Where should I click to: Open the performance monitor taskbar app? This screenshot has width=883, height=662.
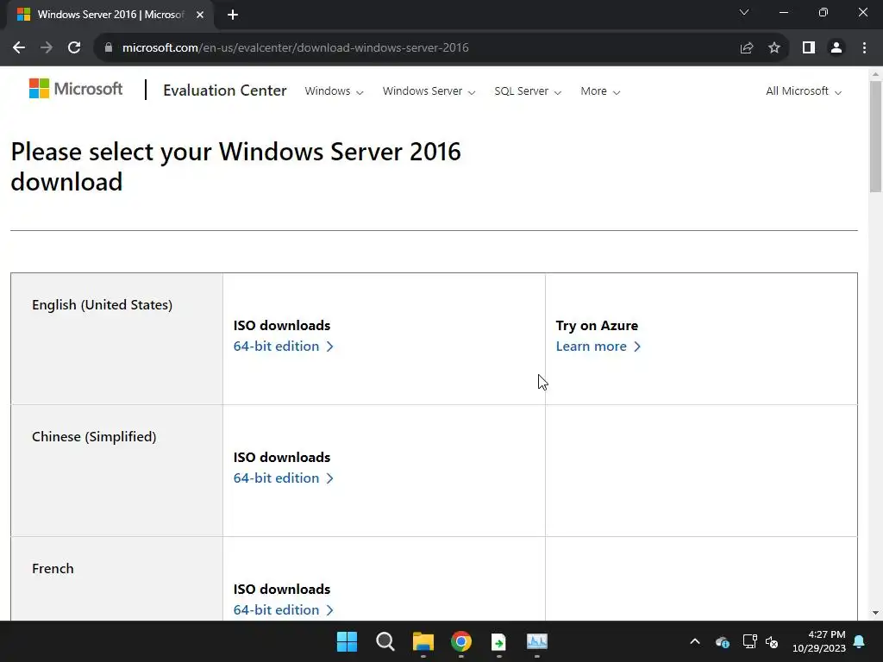coord(536,641)
